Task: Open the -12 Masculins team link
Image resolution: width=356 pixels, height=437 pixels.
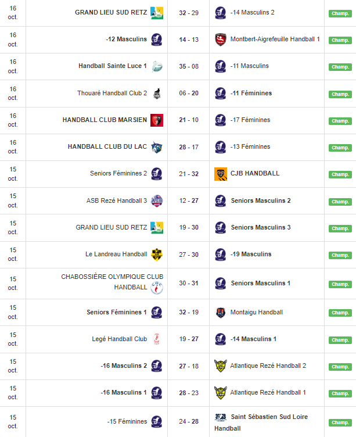Action: tap(126, 40)
